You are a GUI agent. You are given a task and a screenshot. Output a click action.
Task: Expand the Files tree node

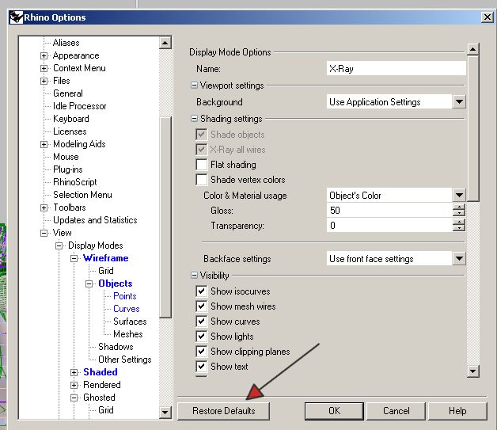44,82
